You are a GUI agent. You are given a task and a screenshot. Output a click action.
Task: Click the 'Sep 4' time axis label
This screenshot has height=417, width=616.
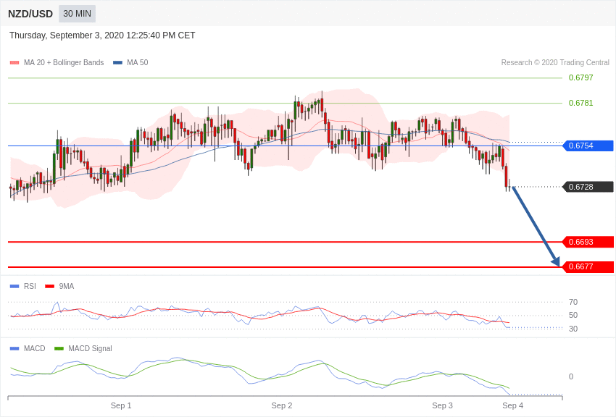pos(512,405)
